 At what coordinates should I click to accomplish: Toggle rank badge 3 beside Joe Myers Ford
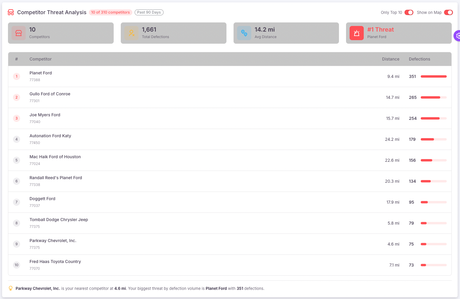click(x=17, y=118)
